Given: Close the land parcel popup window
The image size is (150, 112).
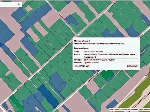Looking at the screenshot, I should [x=139, y=39].
